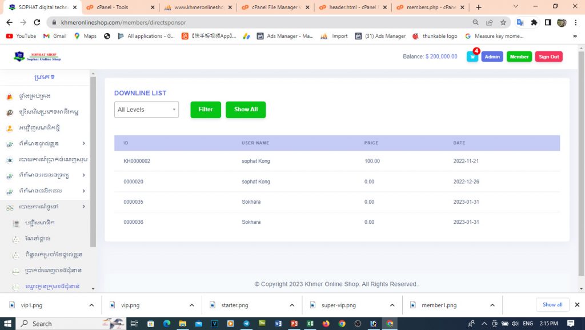Launch Excel from the Windows taskbar

pyautogui.click(x=310, y=323)
